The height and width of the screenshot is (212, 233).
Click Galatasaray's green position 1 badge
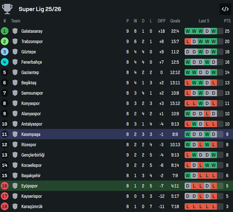pyautogui.click(x=5, y=31)
